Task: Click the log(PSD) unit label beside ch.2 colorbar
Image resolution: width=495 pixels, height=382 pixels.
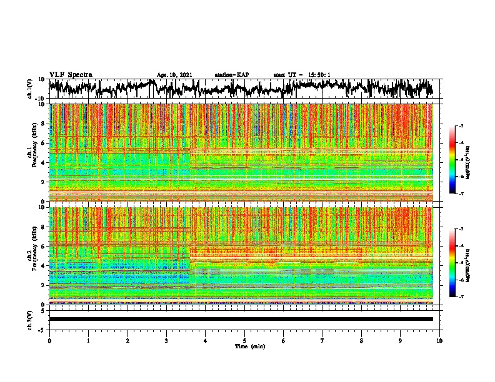Action: coord(467,265)
